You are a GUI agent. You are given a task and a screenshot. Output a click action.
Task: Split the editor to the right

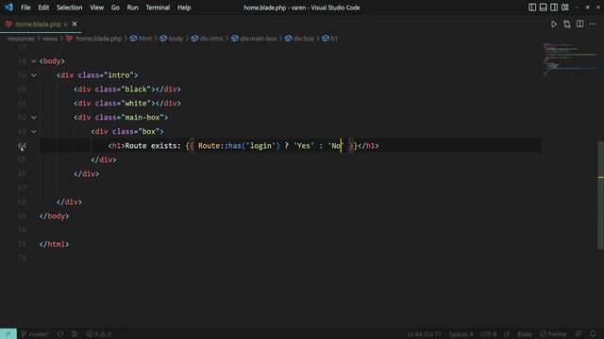coord(579,24)
